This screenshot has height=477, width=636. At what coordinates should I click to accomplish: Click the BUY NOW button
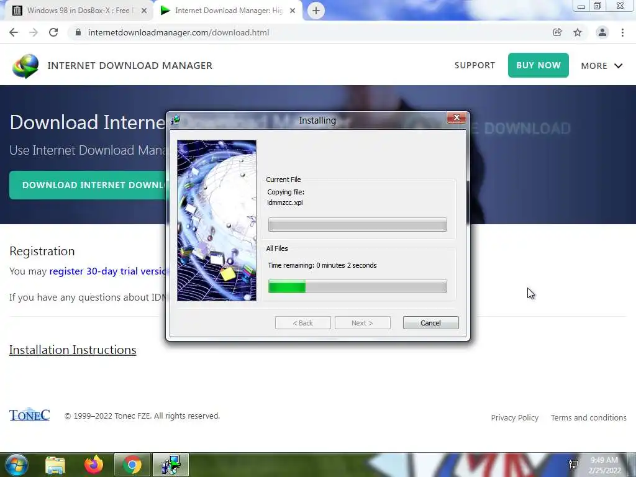(538, 65)
